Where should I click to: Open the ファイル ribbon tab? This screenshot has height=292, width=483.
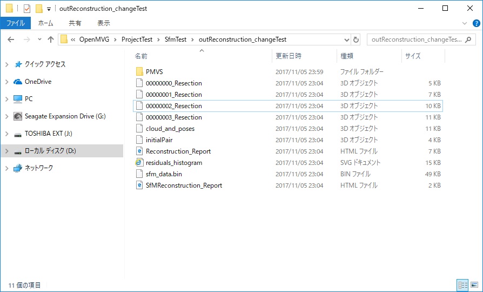16,23
